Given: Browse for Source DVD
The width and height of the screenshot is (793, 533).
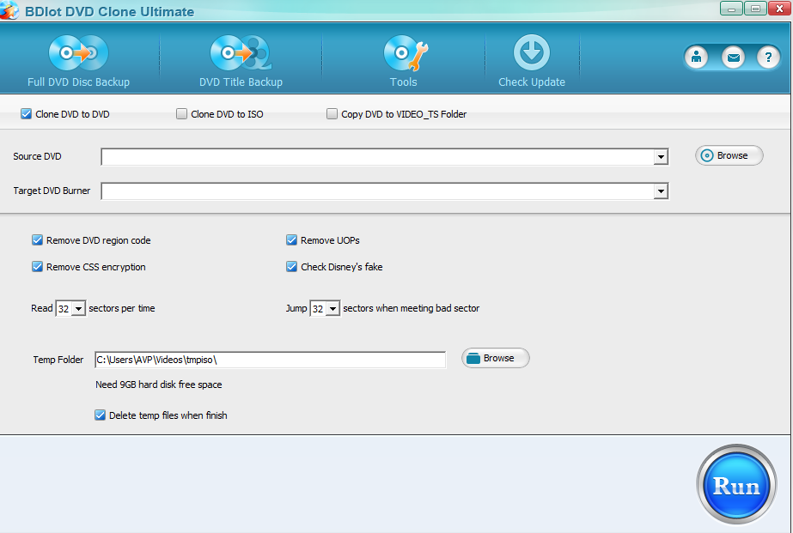Looking at the screenshot, I should 729,155.
